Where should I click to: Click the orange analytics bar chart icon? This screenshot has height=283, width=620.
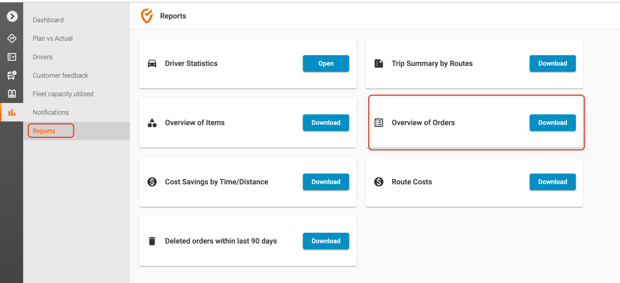(12, 112)
